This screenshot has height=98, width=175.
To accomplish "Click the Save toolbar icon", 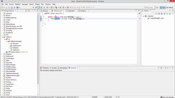I will point(7,7).
